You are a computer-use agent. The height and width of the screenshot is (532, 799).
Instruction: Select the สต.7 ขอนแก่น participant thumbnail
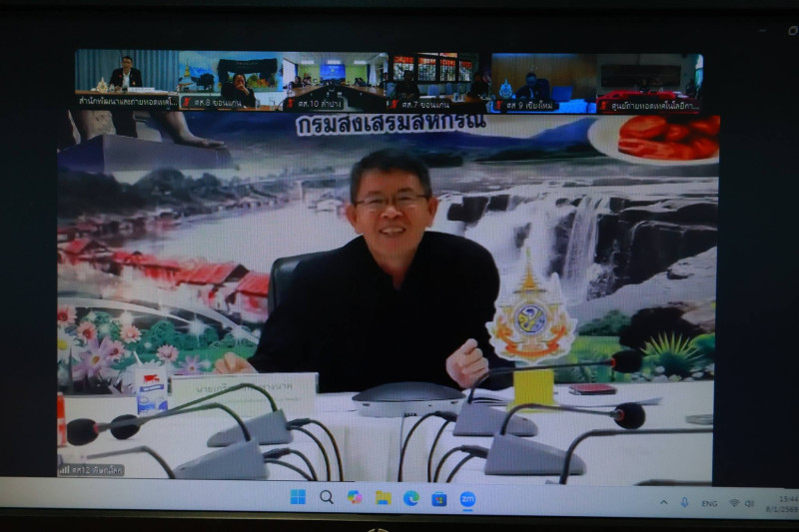pos(439,80)
